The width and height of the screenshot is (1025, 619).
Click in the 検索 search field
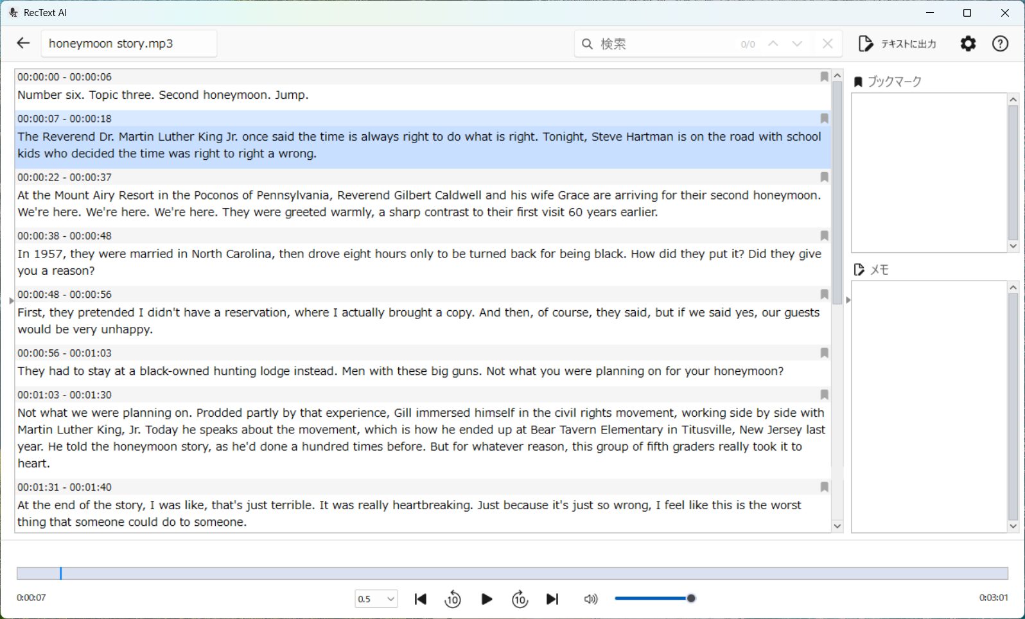[665, 44]
